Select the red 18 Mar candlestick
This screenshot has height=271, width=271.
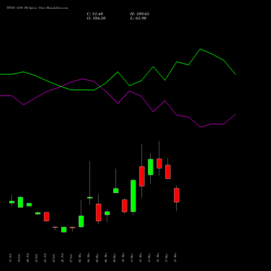(x=177, y=195)
